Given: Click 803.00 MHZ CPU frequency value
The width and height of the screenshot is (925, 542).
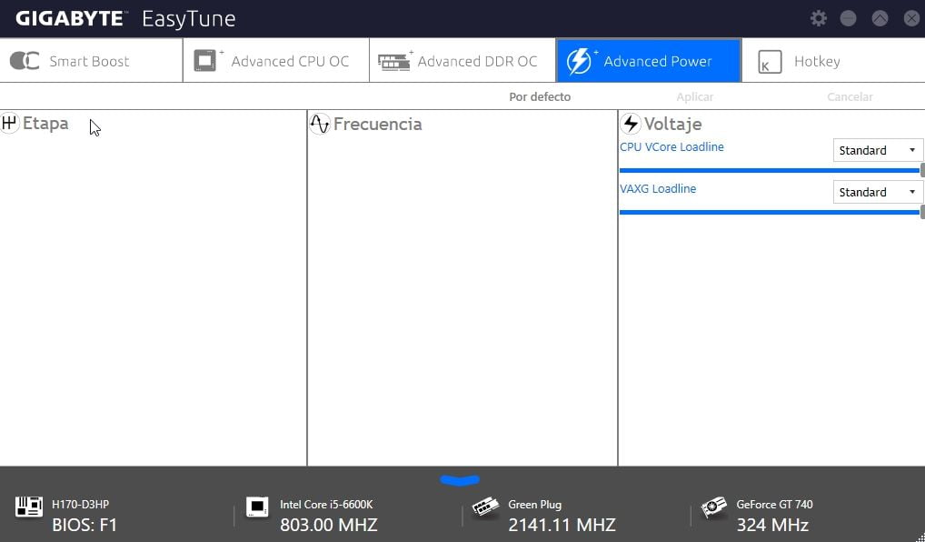Looking at the screenshot, I should pos(329,525).
